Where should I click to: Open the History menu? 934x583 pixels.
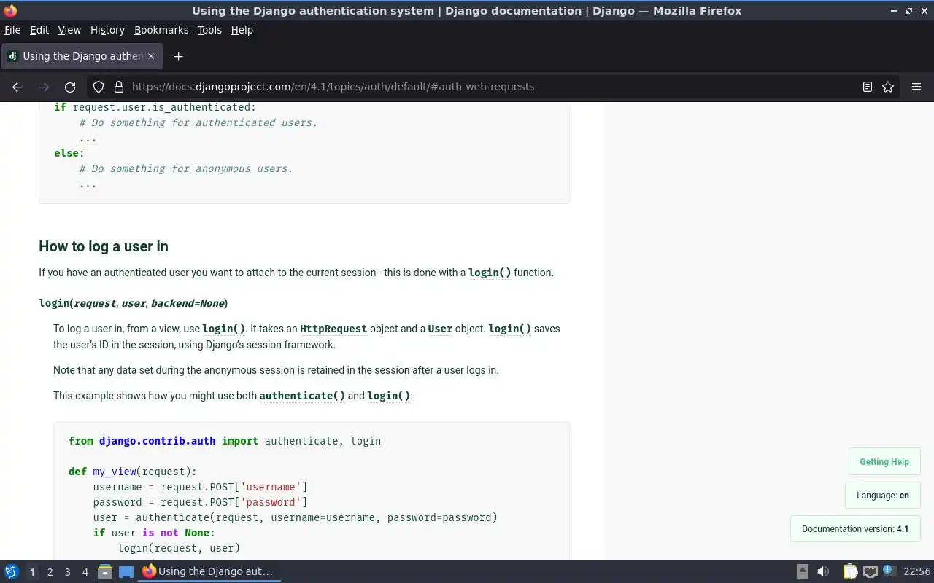tap(107, 30)
